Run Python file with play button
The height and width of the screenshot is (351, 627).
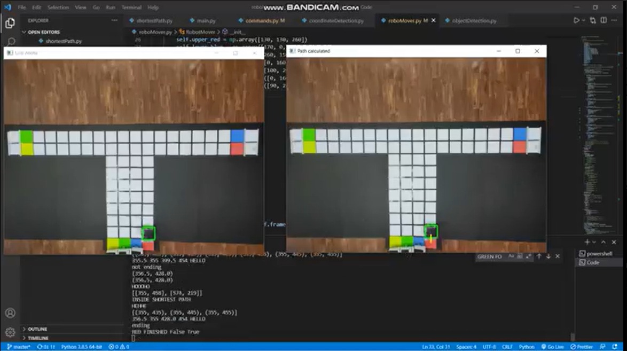(x=576, y=21)
